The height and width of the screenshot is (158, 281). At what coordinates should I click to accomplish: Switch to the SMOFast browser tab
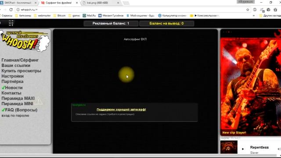click(x=18, y=3)
